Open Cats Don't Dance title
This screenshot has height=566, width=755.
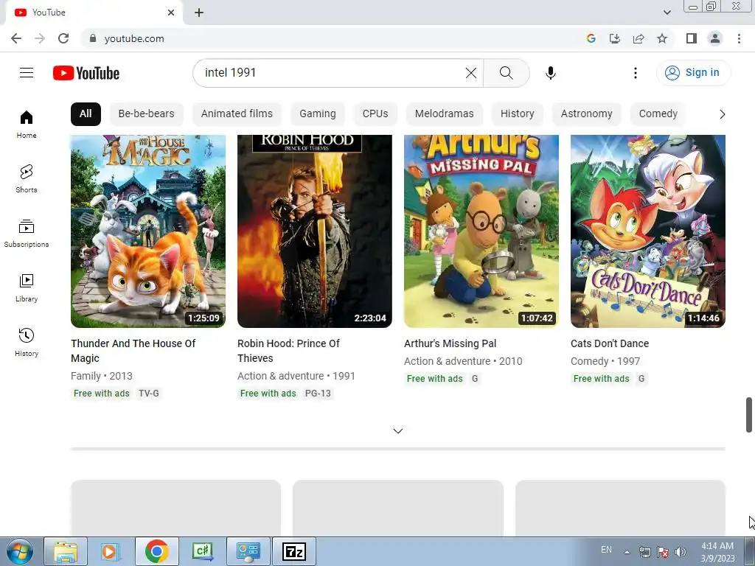point(610,343)
